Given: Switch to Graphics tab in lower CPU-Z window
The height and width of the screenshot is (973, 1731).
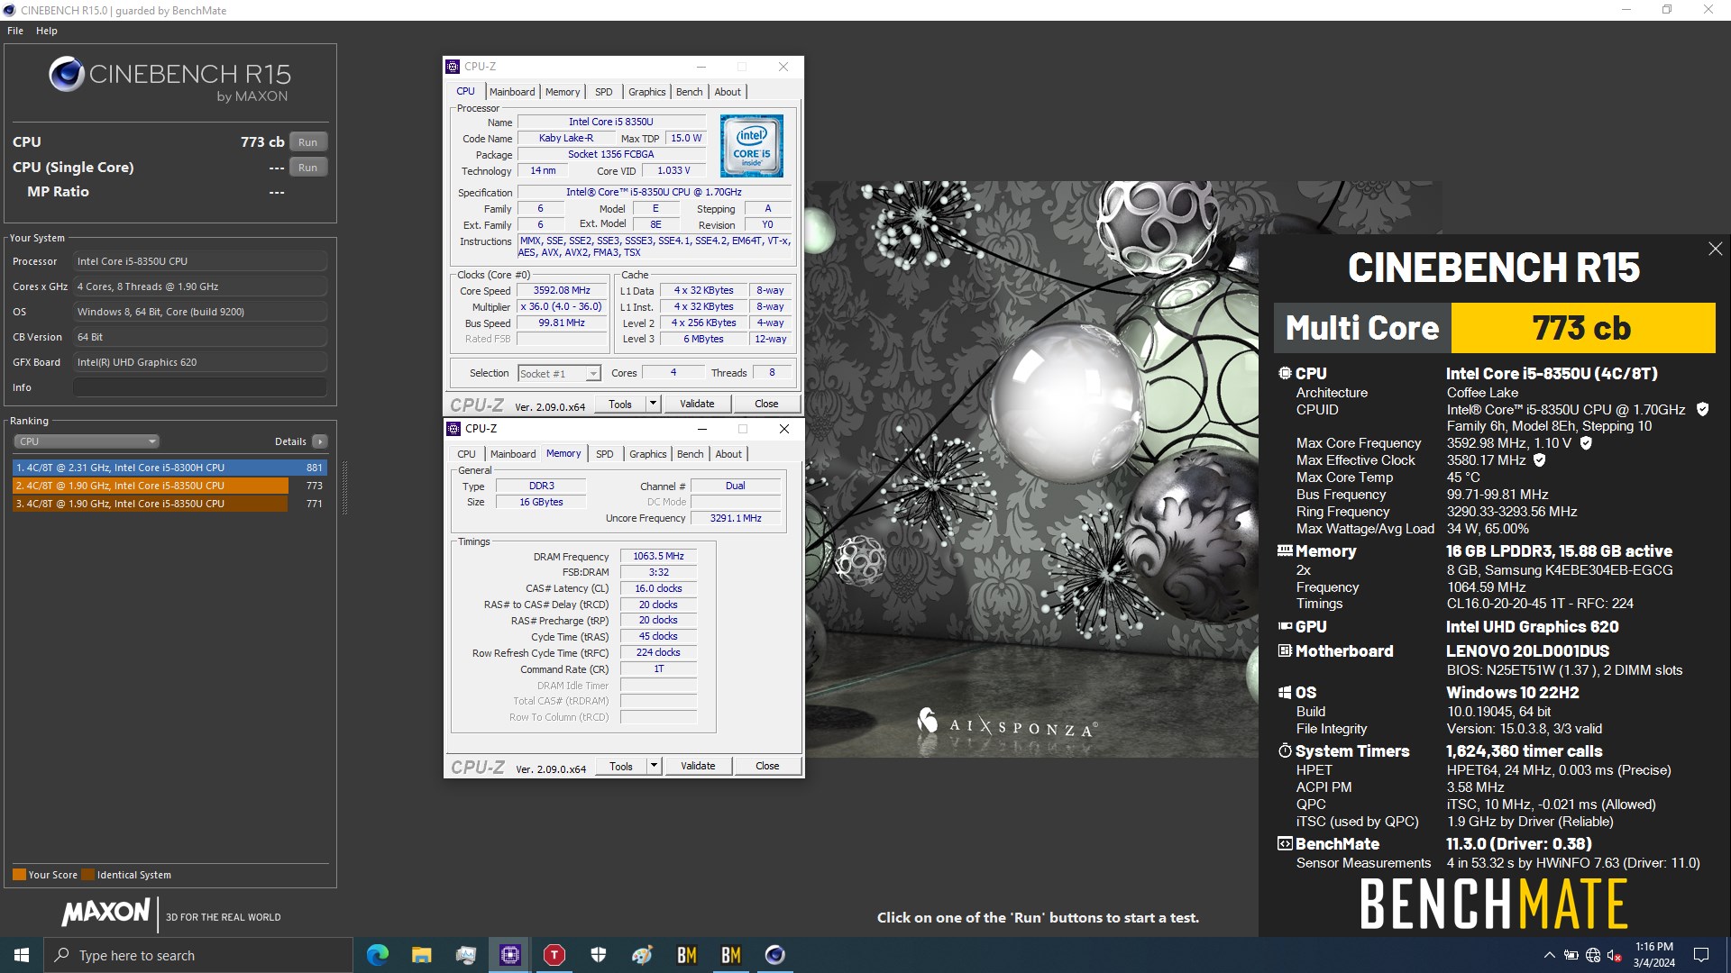Looking at the screenshot, I should [648, 454].
